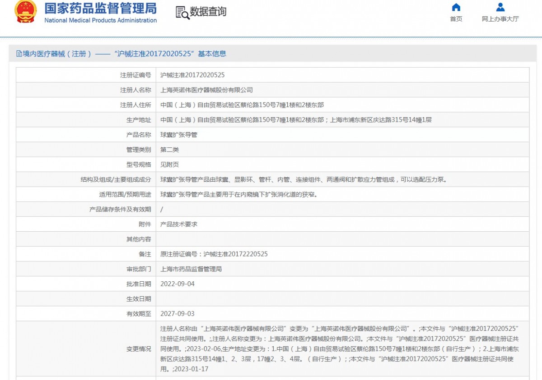The image size is (542, 380).
Task: Open the 首页 text link
Action: tap(456, 19)
